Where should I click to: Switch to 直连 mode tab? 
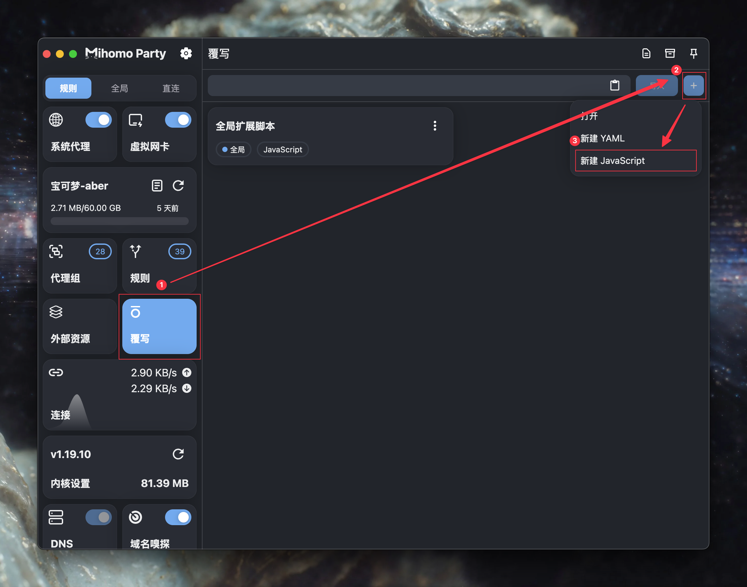tap(171, 88)
